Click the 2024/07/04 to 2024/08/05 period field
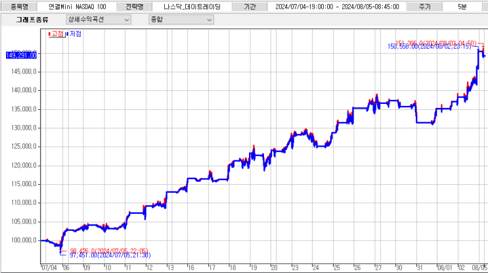The image size is (488, 273). 337,7
